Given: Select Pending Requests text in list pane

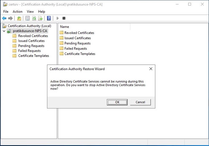Looking at the screenshot, I should 77,43.
